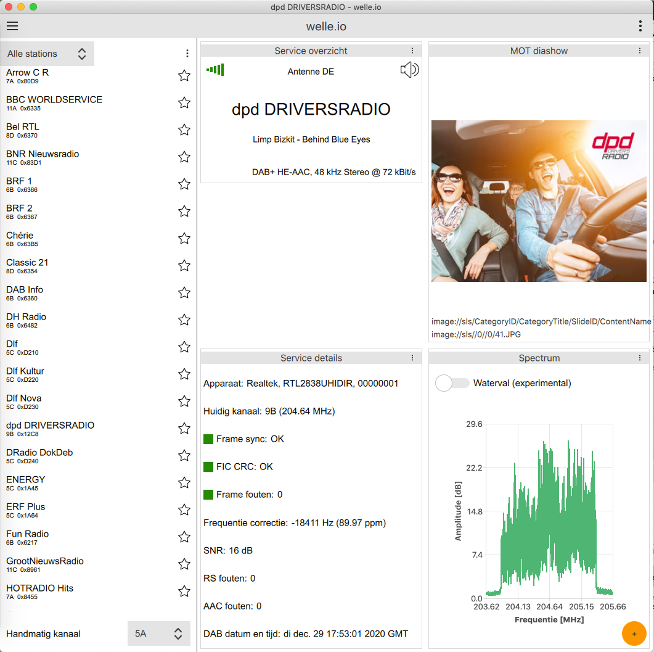The image size is (654, 652).
Task: Star the BRF 2 station
Action: pos(184,211)
